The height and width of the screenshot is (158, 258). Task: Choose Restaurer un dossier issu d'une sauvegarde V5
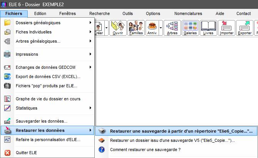176,140
